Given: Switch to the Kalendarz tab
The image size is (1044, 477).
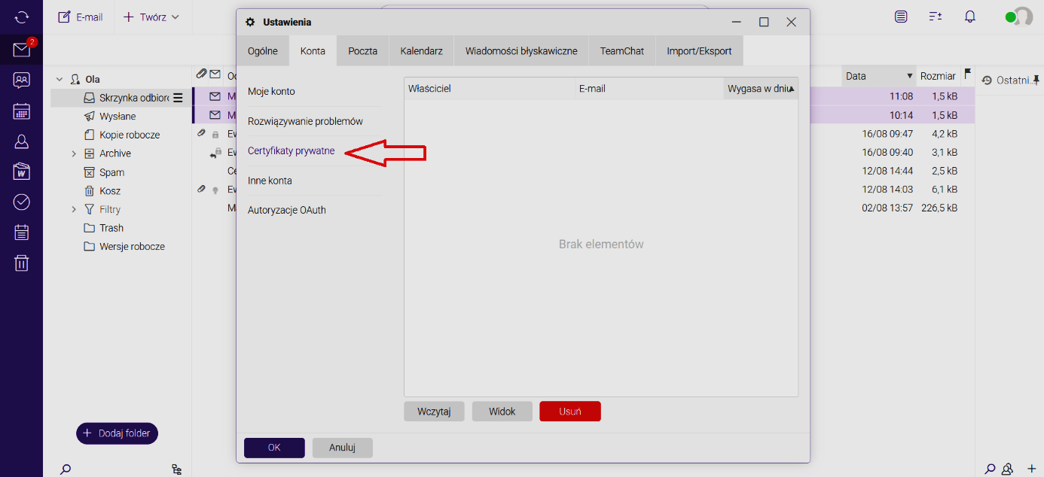Looking at the screenshot, I should coord(421,51).
